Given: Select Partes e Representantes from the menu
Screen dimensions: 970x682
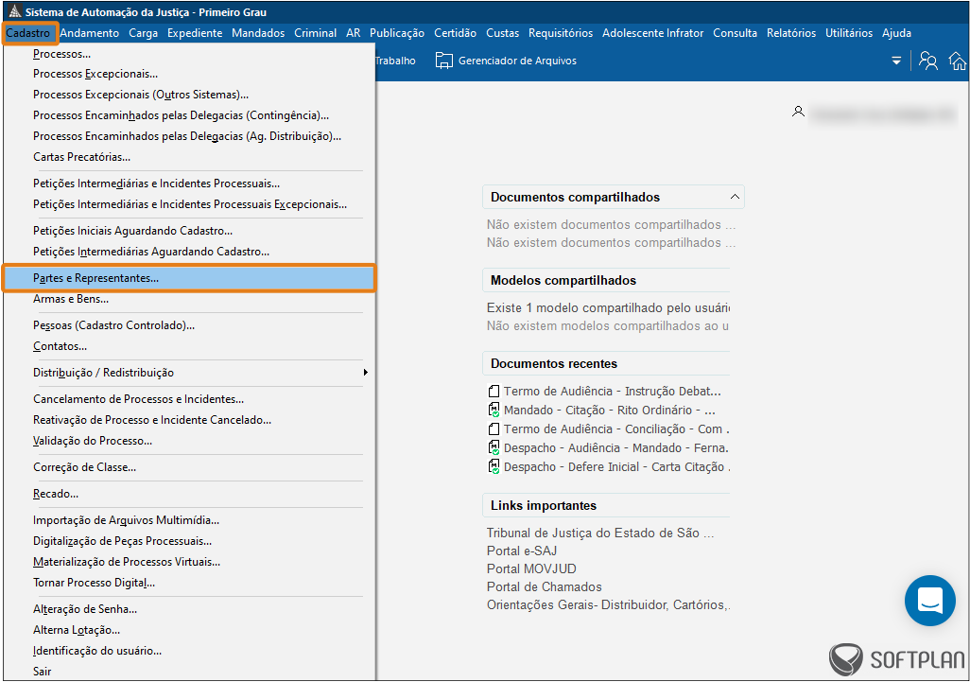Looking at the screenshot, I should point(189,278).
